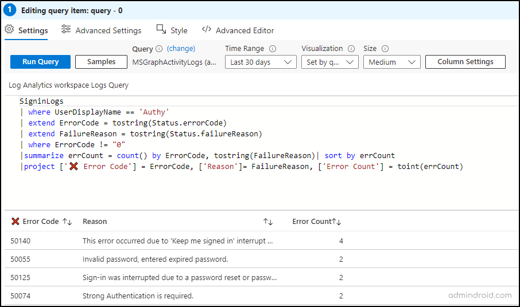Image resolution: width=520 pixels, height=307 pixels.
Task: Click 'Log Analytics workspace Logs Query' label
Action: click(x=69, y=85)
